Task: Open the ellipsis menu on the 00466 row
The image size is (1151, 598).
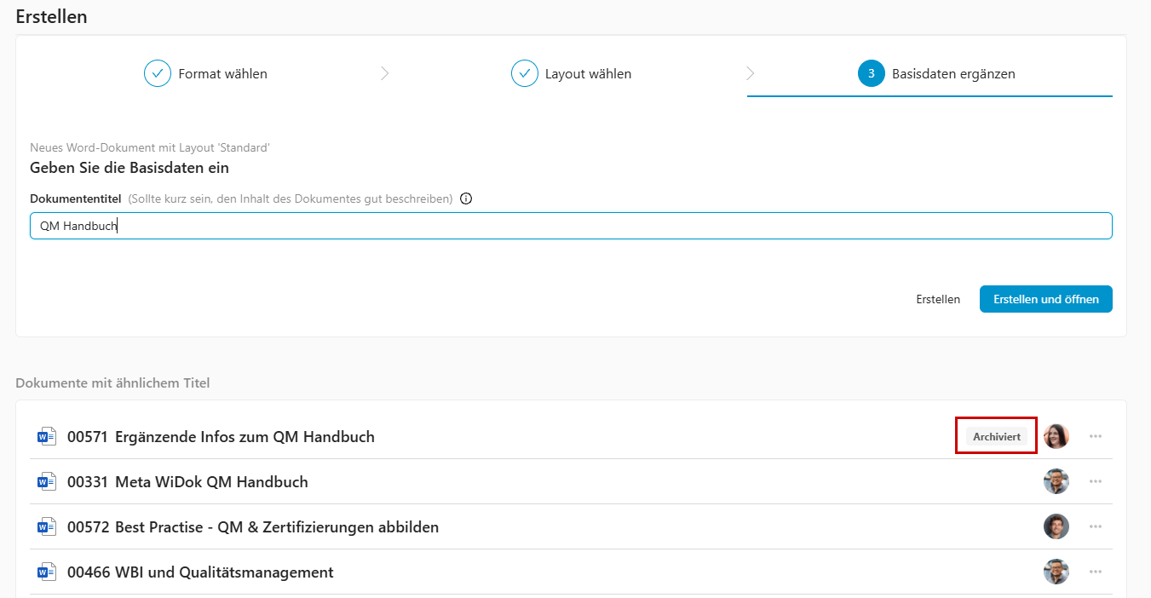Action: [1096, 572]
